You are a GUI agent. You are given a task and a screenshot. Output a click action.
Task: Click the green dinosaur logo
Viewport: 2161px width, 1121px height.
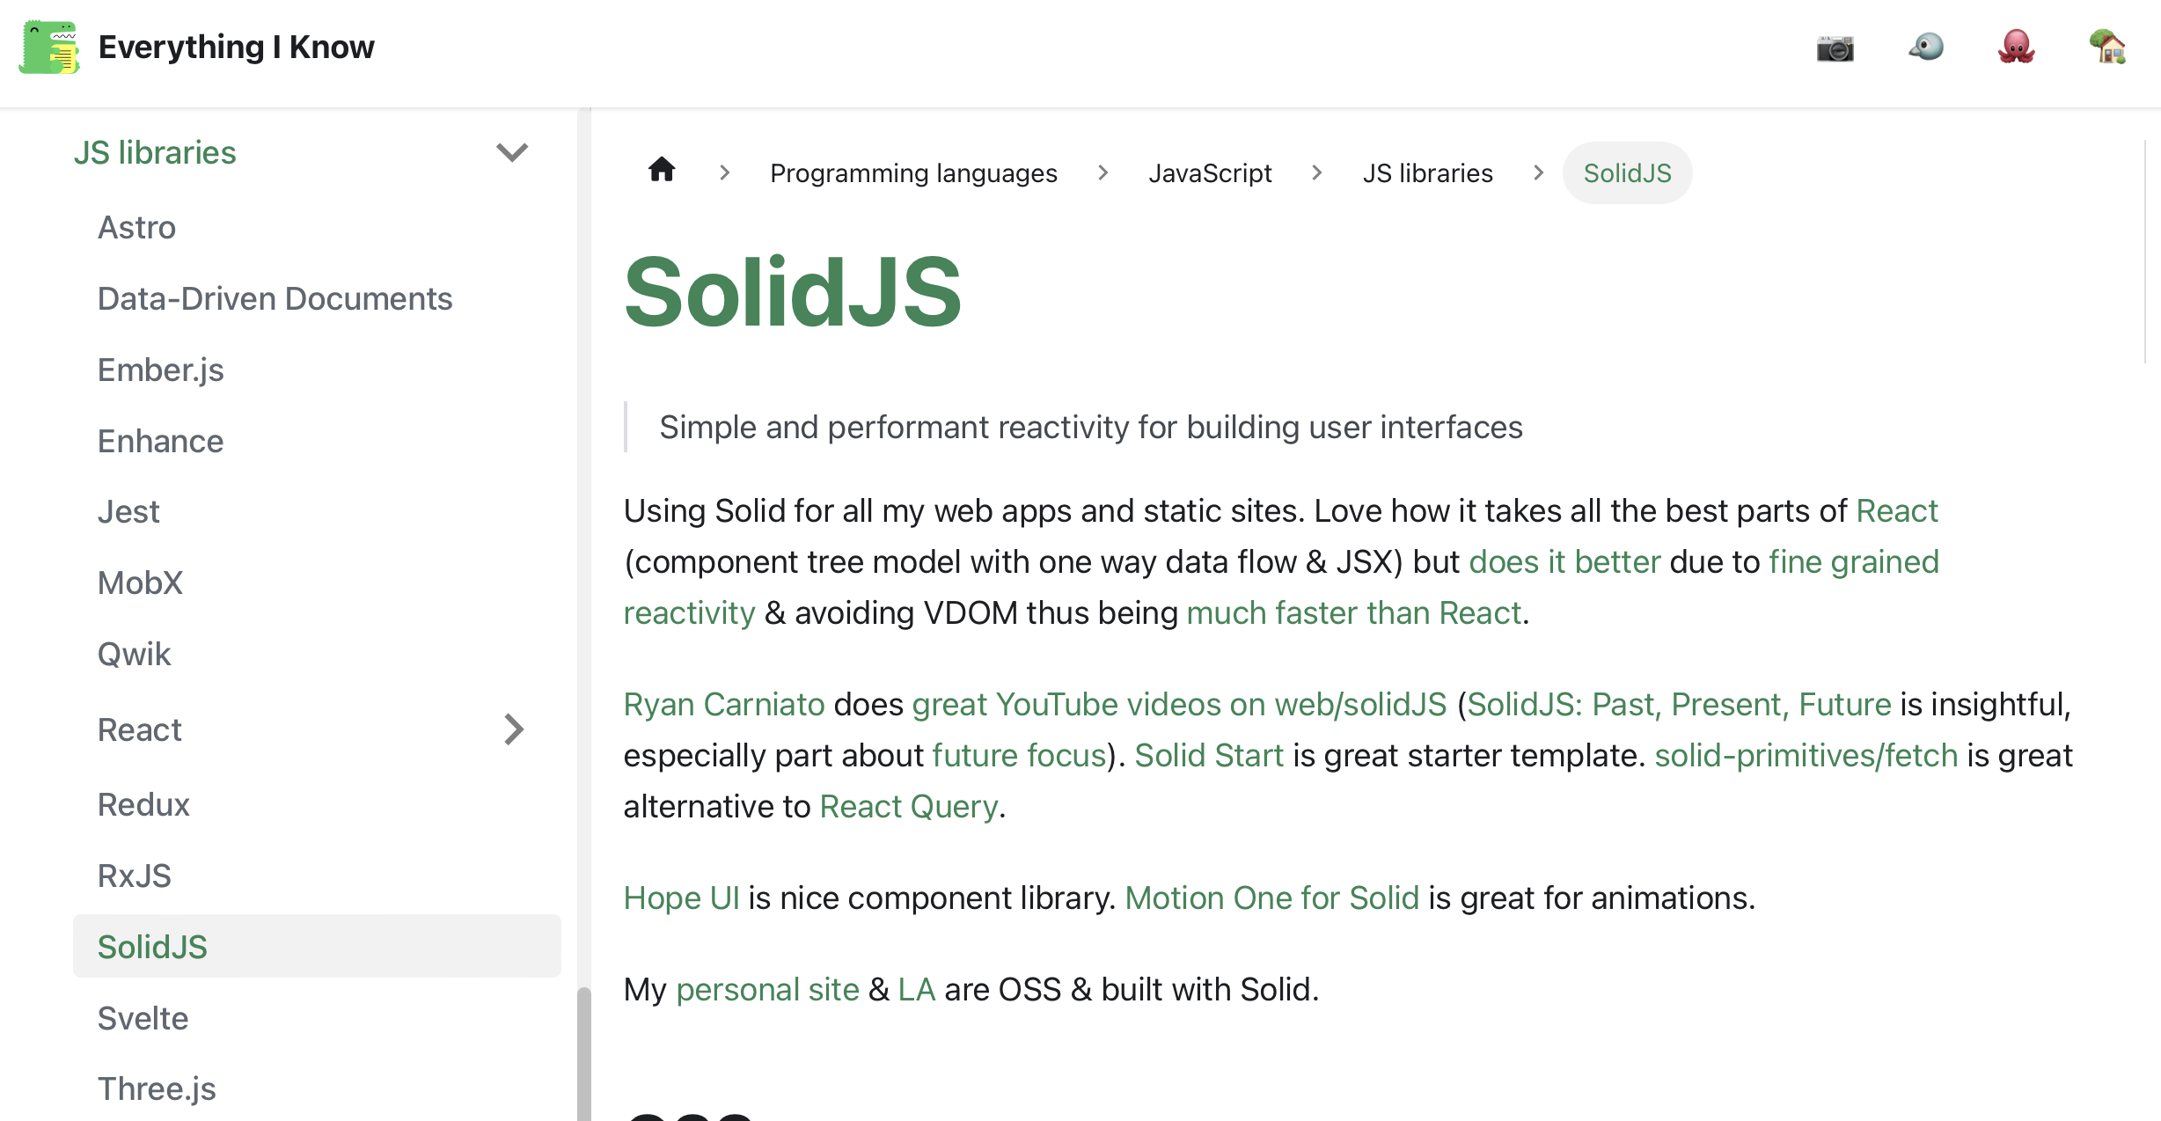[x=49, y=48]
